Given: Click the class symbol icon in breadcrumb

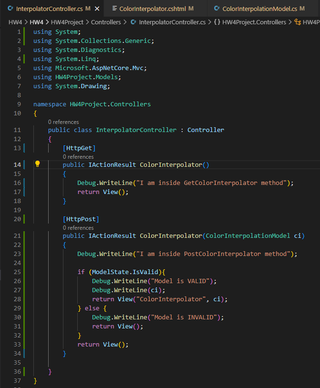Looking at the screenshot, I should pos(298,22).
